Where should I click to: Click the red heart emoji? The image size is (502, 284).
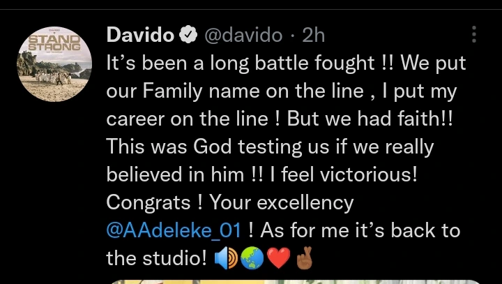[277, 259]
